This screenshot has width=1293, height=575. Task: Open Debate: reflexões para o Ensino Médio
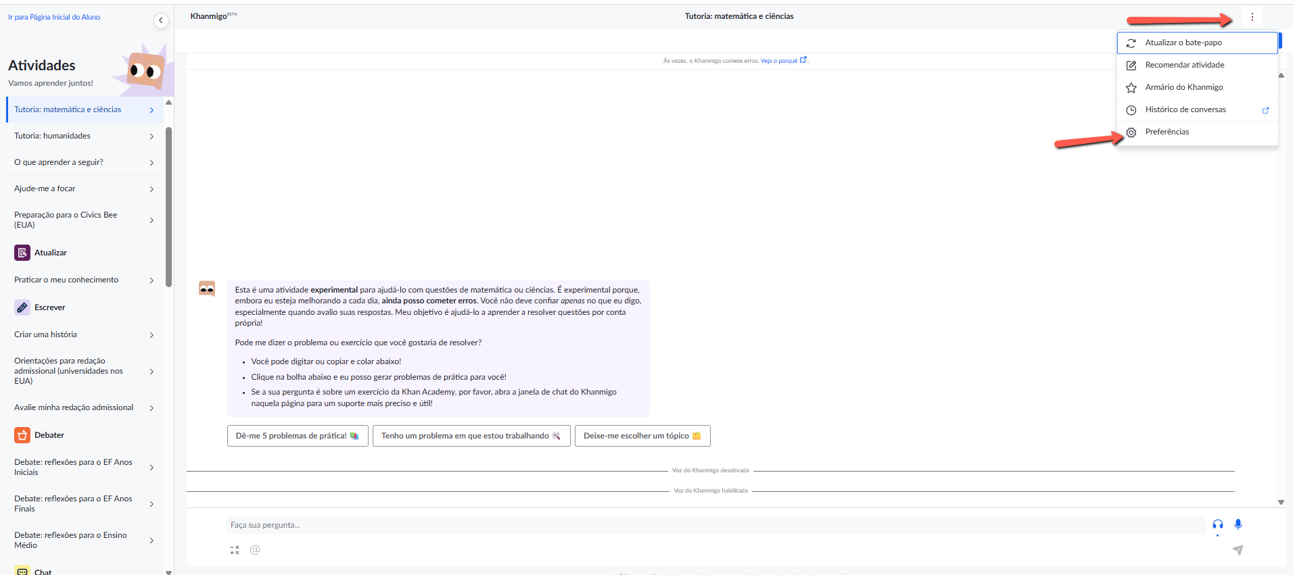85,541
